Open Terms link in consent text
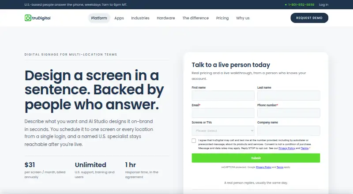Viewport: 353px width, 194px height. [304, 148]
